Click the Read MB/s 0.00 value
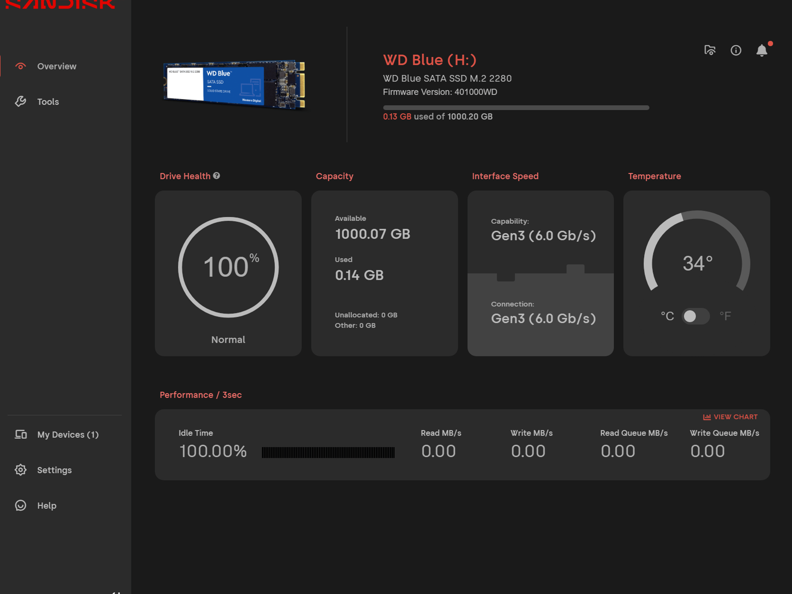This screenshot has width=792, height=594. [x=439, y=451]
